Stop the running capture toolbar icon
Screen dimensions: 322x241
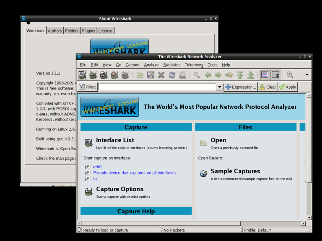pyautogui.click(x=114, y=75)
